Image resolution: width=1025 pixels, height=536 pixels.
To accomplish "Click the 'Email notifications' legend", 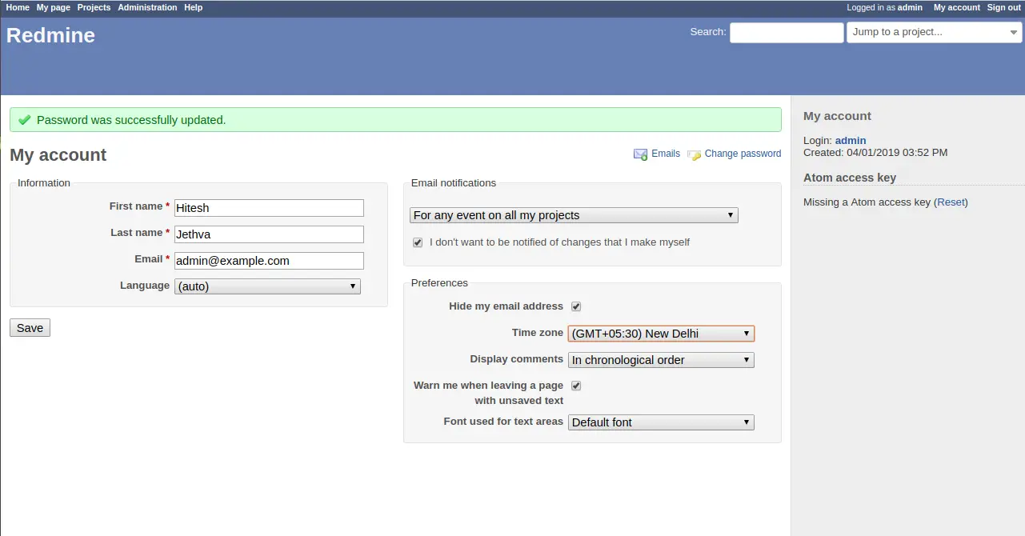I will [454, 183].
